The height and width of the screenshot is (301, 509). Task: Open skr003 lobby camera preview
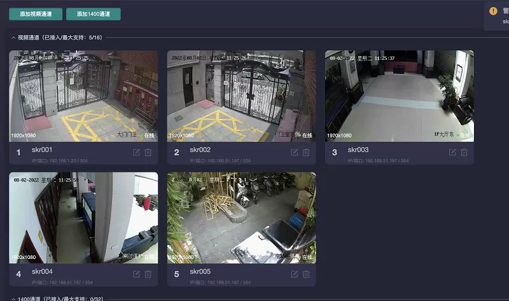point(399,95)
